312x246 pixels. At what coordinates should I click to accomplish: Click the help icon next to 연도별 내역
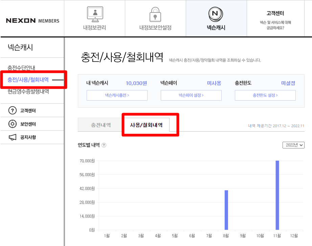(104, 145)
